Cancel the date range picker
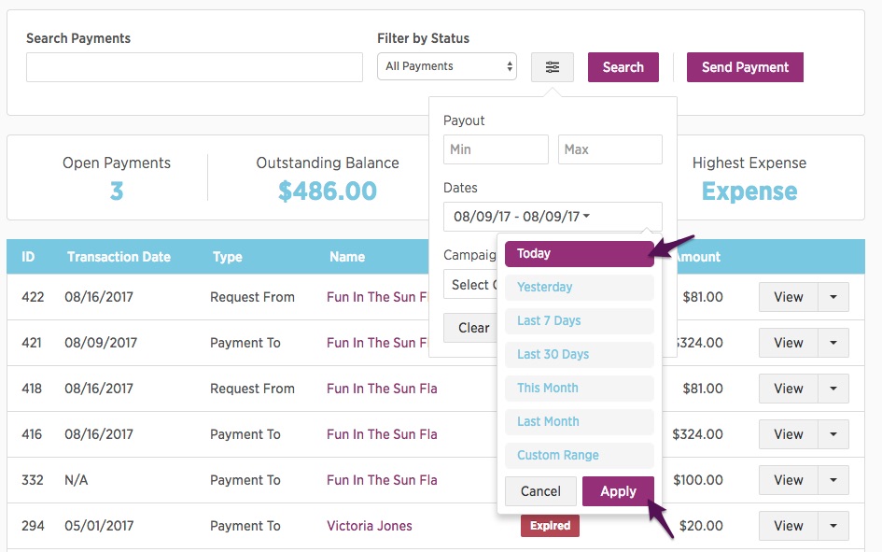The height and width of the screenshot is (552, 882). coord(540,491)
